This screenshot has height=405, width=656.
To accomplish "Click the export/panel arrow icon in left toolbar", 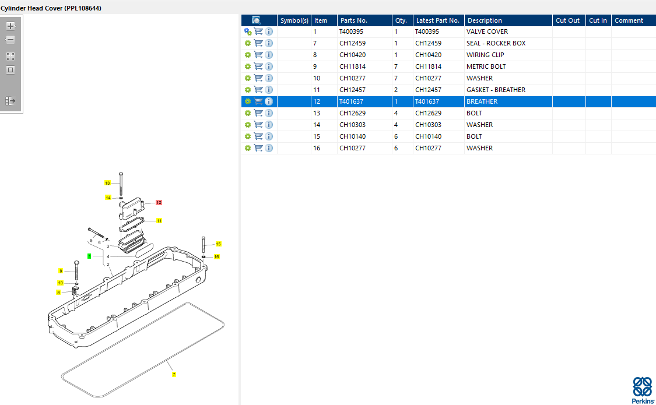I will 10,101.
